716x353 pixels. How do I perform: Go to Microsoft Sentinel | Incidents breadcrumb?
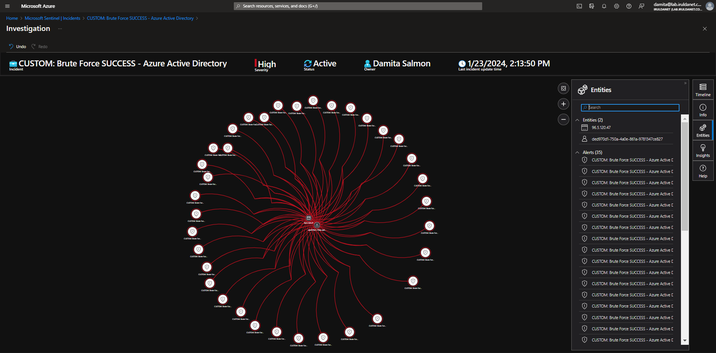tap(53, 18)
